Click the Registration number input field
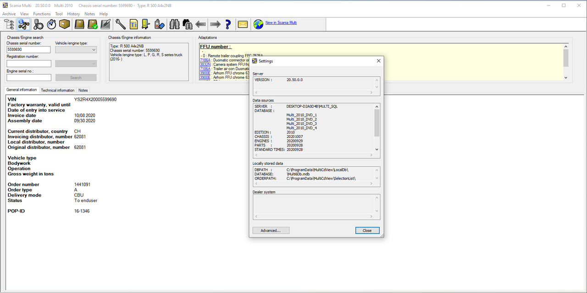587x293 pixels. click(x=28, y=64)
